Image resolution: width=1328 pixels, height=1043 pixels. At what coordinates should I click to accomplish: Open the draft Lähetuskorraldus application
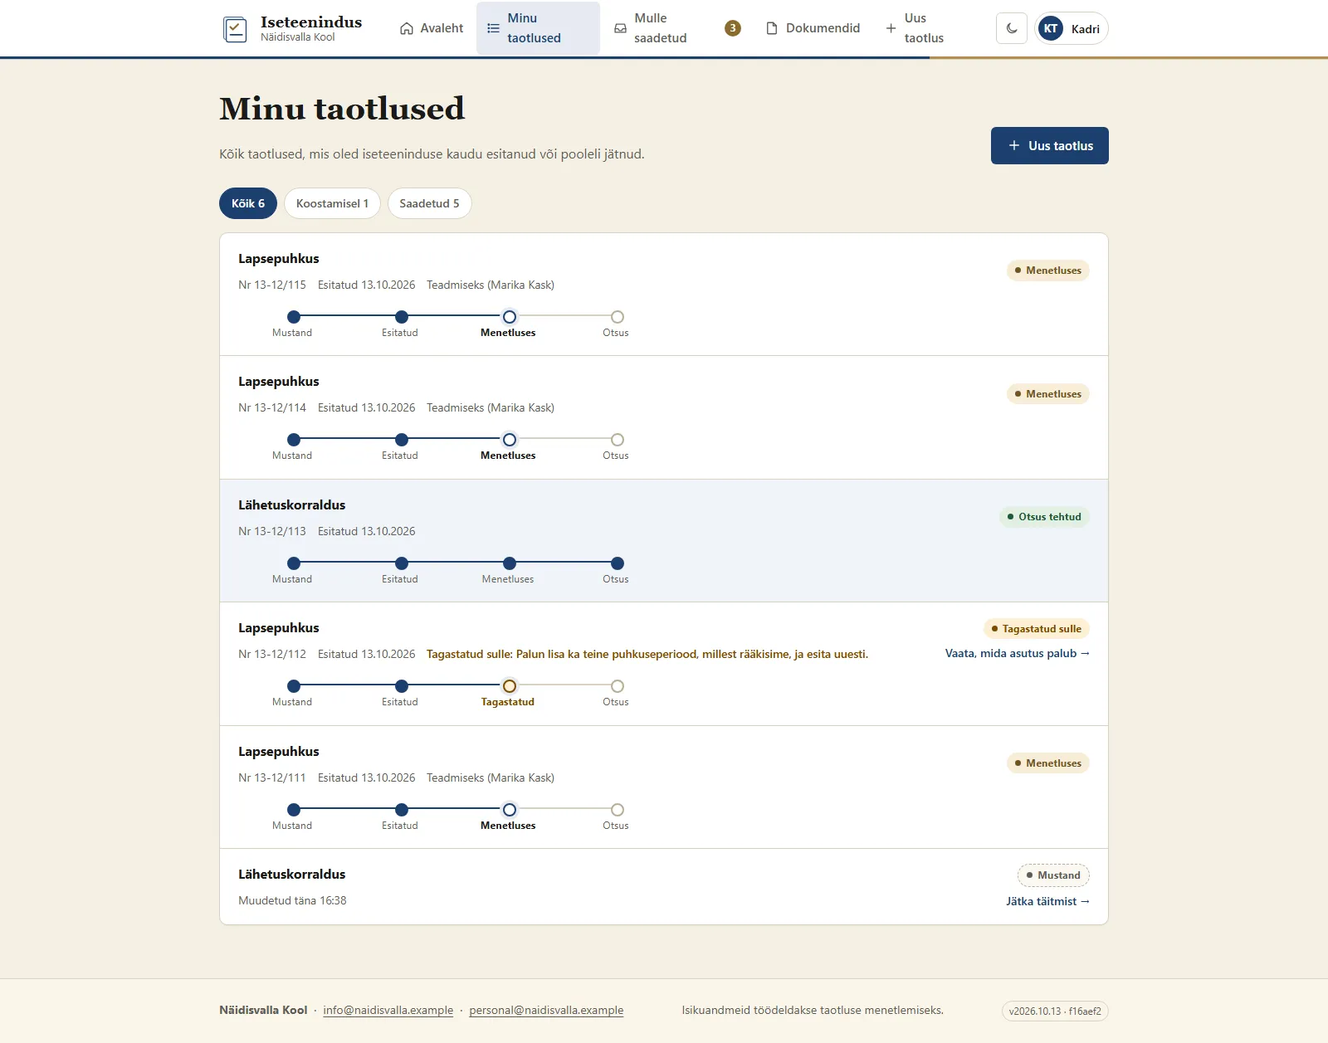tap(664, 887)
